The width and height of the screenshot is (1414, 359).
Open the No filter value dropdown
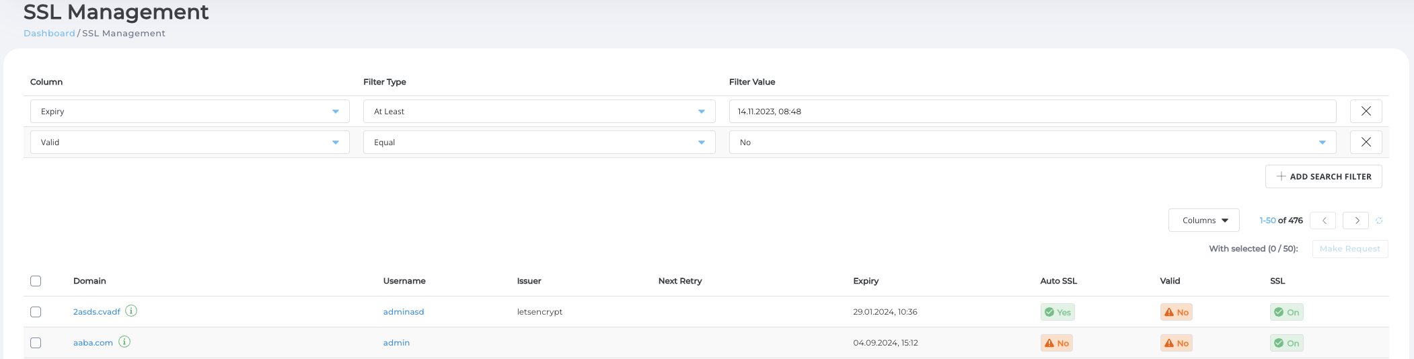[1033, 143]
